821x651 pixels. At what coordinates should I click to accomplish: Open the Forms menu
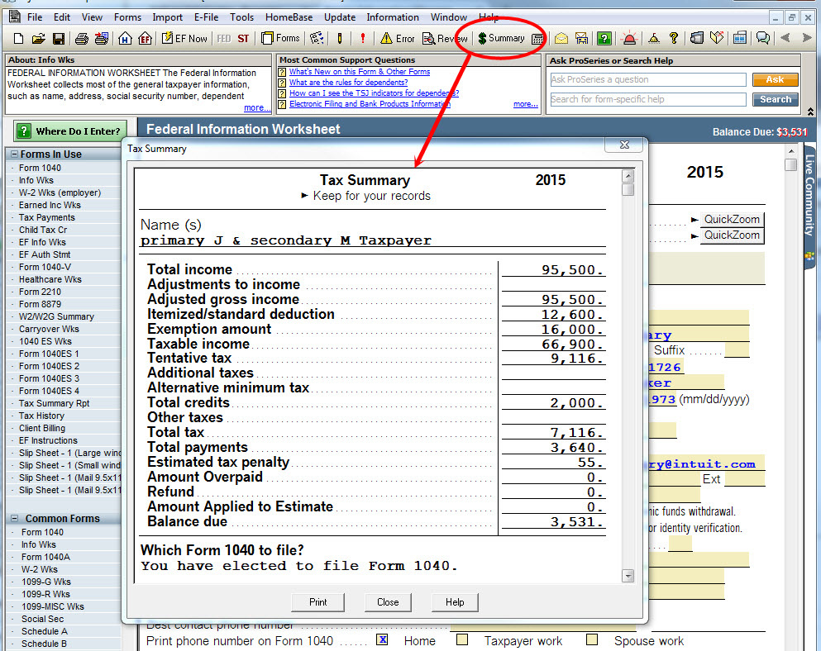click(128, 17)
